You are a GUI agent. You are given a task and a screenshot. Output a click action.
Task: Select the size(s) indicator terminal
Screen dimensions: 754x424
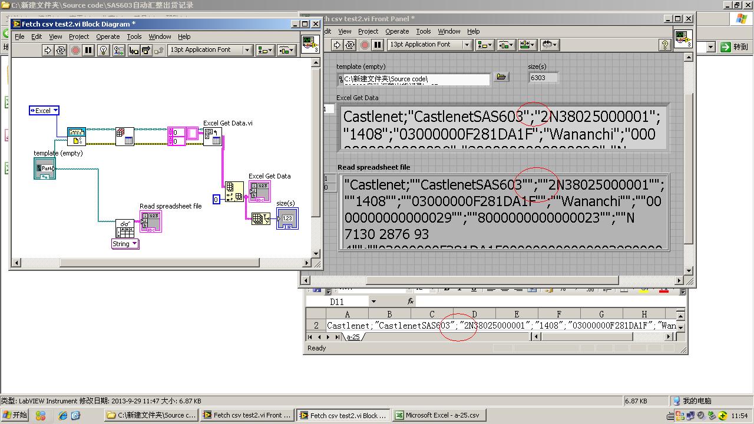coord(287,218)
